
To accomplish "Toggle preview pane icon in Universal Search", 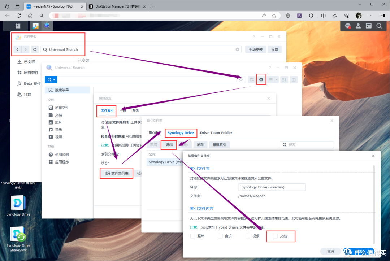I will [294, 79].
